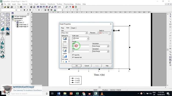Toggle Bold formatting button
This screenshot has width=172, height=96.
tap(24, 10)
